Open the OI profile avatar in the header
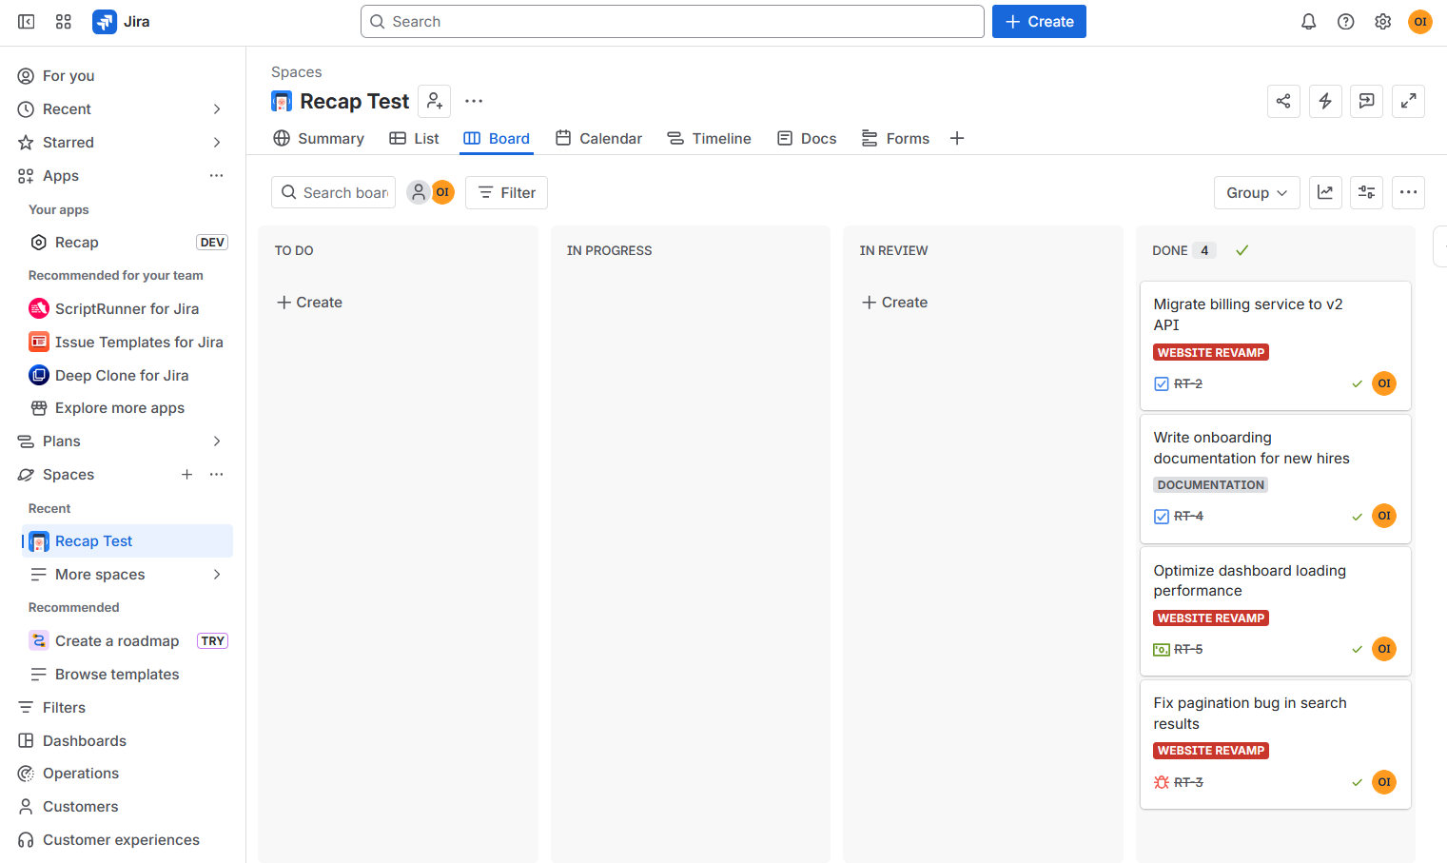This screenshot has width=1447, height=863. point(1420,22)
